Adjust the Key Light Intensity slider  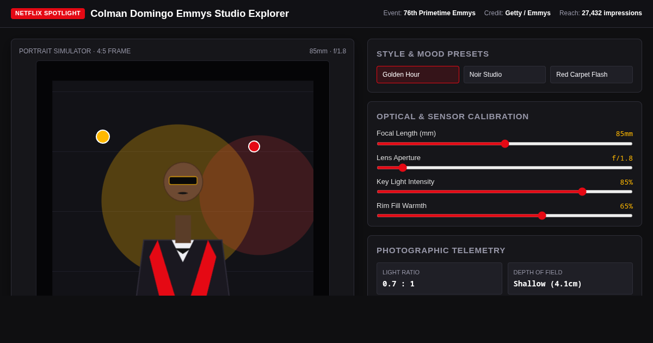click(504, 192)
